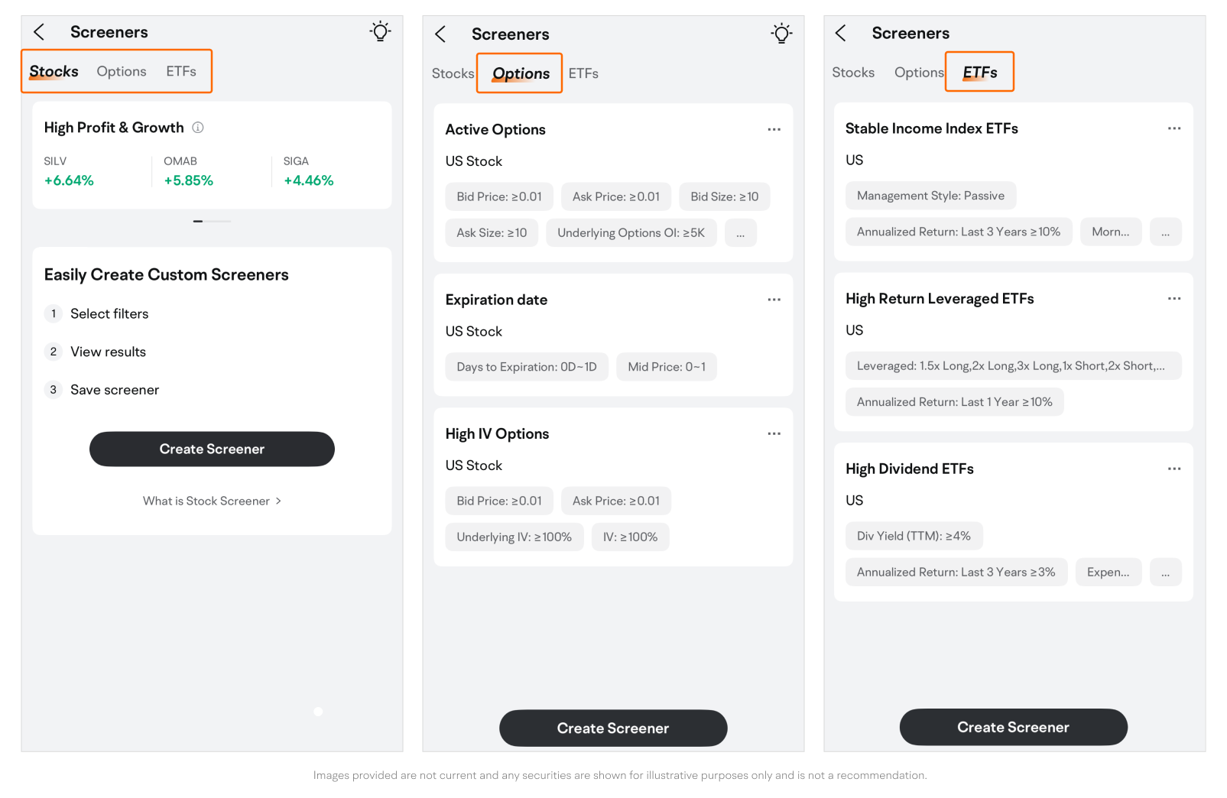This screenshot has width=1227, height=798.
Task: Open the three-dot menu for Active Options
Action: pos(774,130)
